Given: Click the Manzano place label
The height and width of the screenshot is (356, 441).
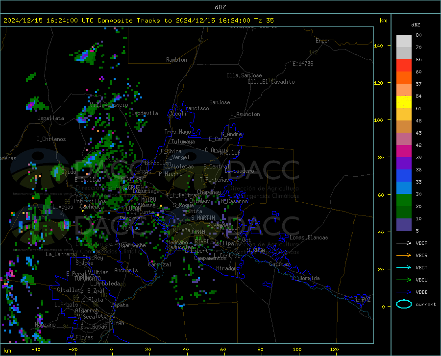Looking at the screenshot, I should [45, 325].
